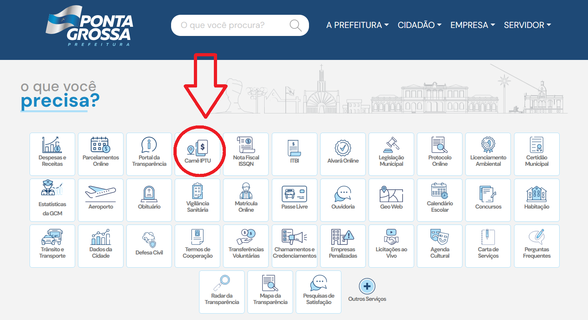Open the Passe Livre bus card tile
The image size is (588, 320).
[x=295, y=200]
